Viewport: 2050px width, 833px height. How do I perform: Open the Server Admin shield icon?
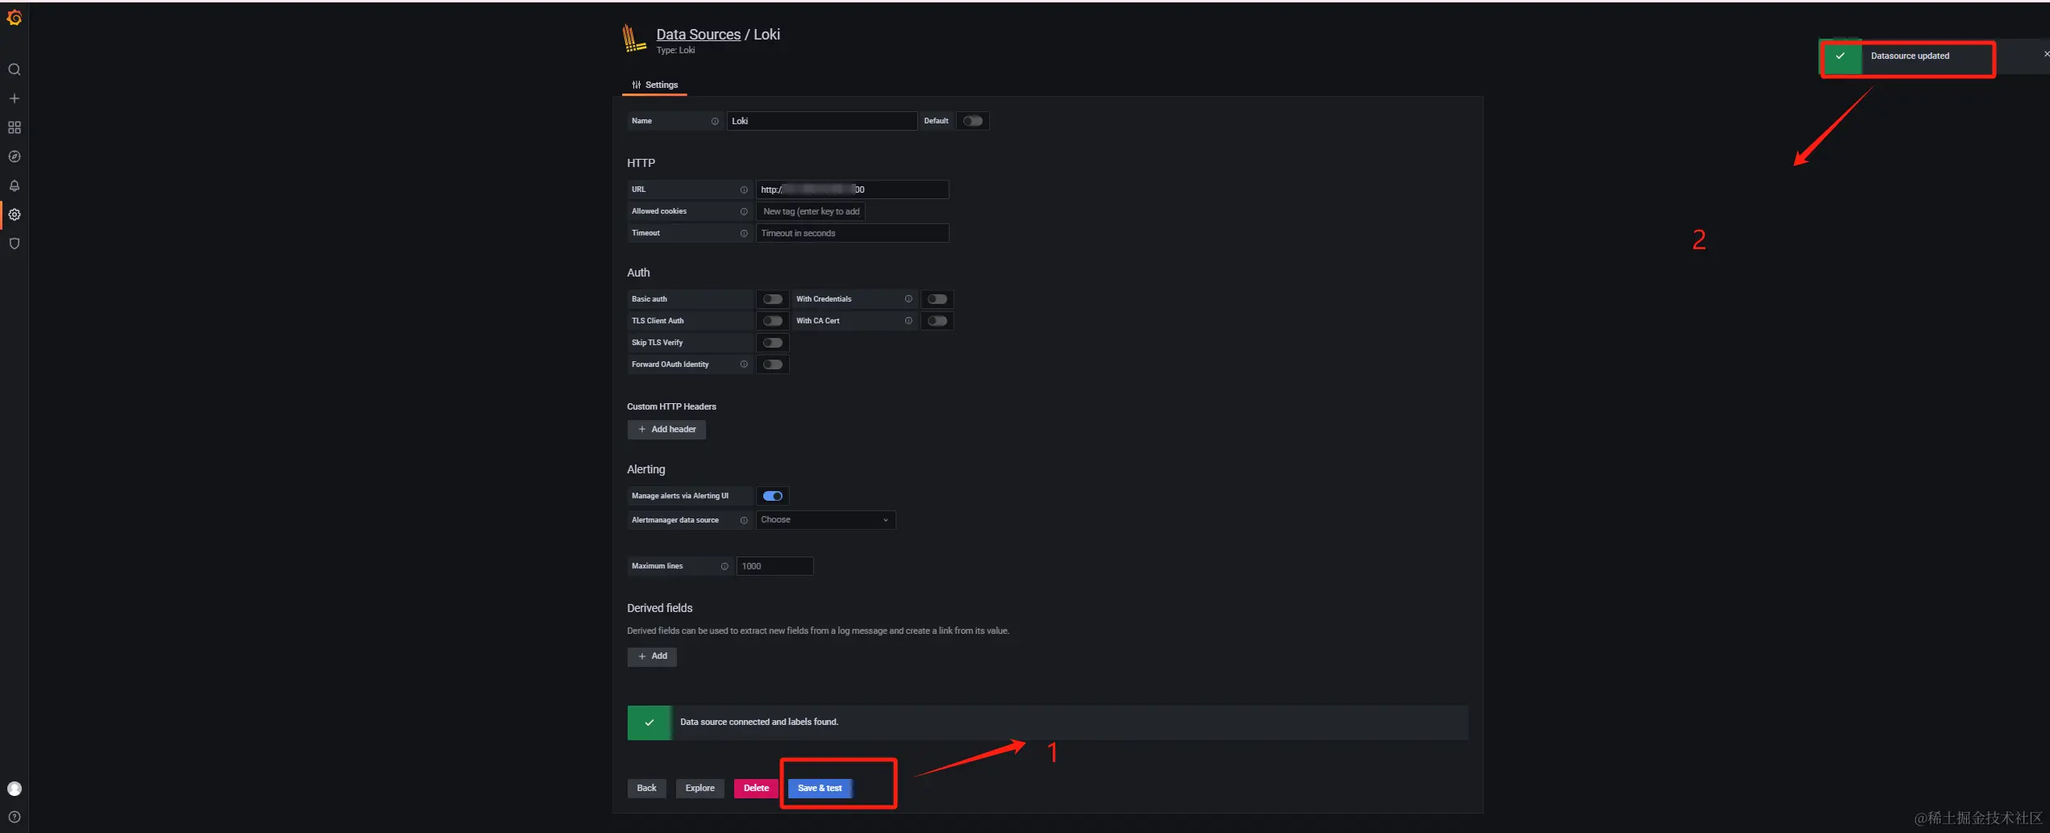pos(15,244)
